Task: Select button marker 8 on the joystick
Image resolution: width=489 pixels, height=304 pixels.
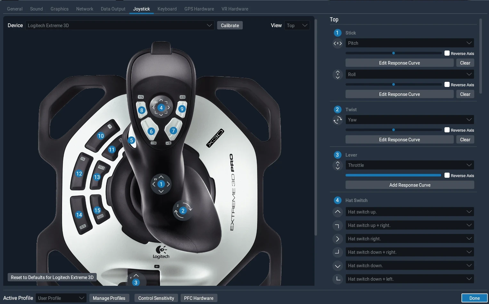Action: (x=142, y=111)
